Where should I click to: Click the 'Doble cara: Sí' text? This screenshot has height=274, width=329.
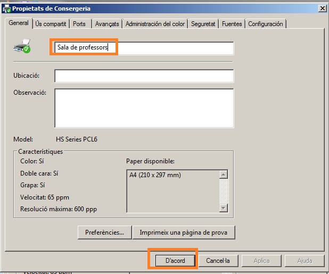39,173
